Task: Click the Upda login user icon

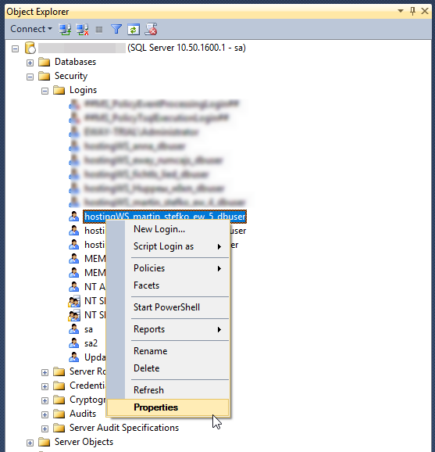Action: (x=74, y=357)
